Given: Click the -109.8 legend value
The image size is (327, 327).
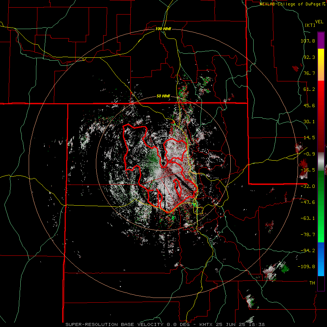Looking at the screenshot, I should click(307, 267).
